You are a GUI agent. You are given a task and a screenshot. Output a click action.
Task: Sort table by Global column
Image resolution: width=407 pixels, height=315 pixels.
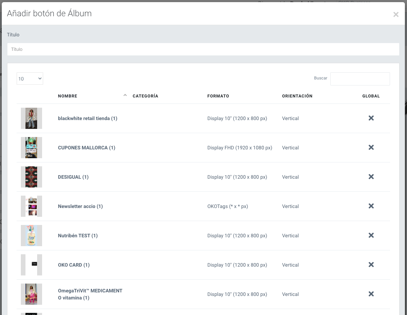coord(371,96)
